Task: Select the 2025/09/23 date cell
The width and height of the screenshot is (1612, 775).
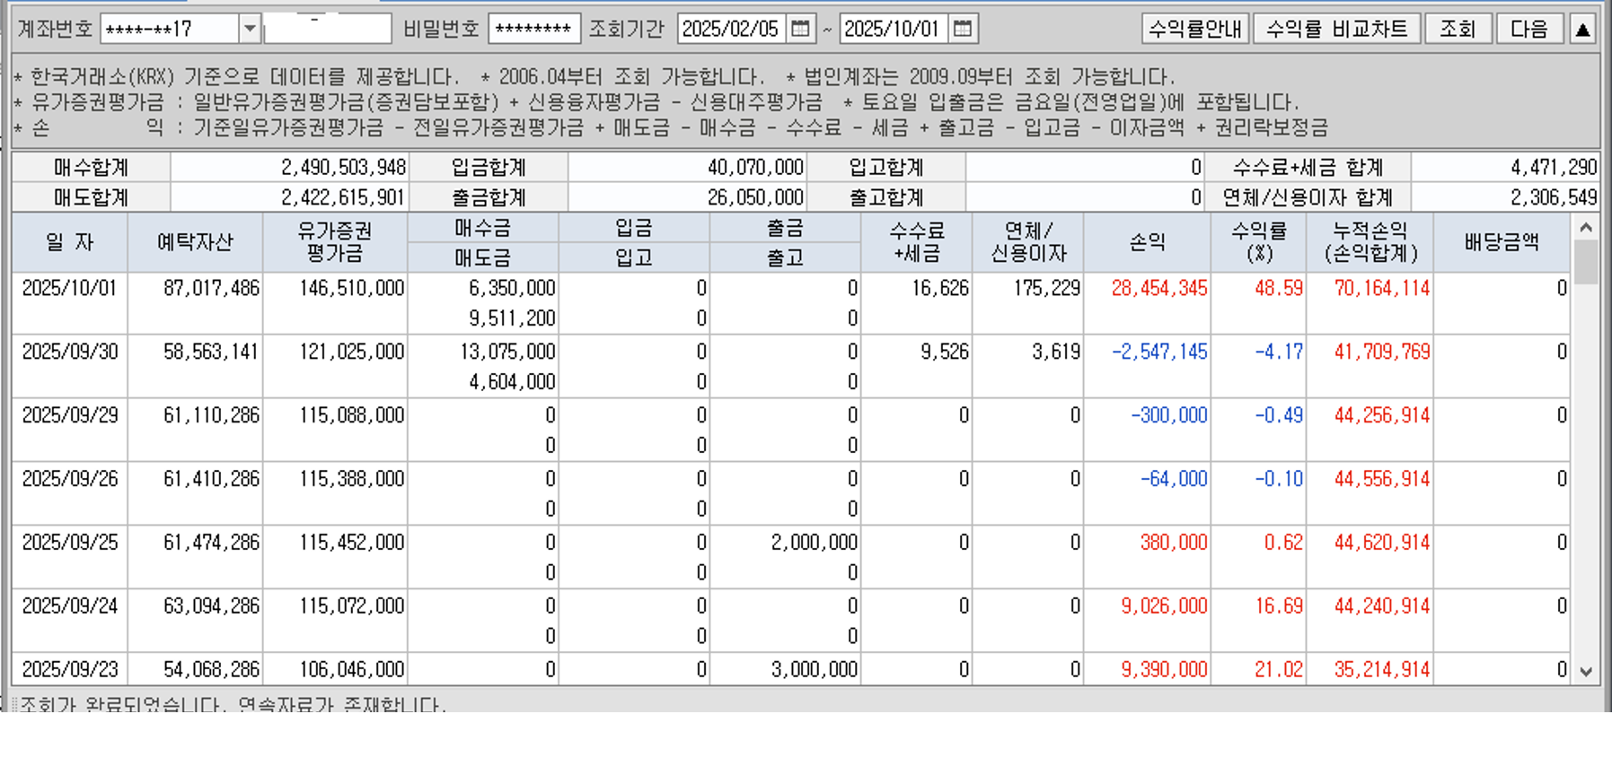Action: [x=70, y=670]
